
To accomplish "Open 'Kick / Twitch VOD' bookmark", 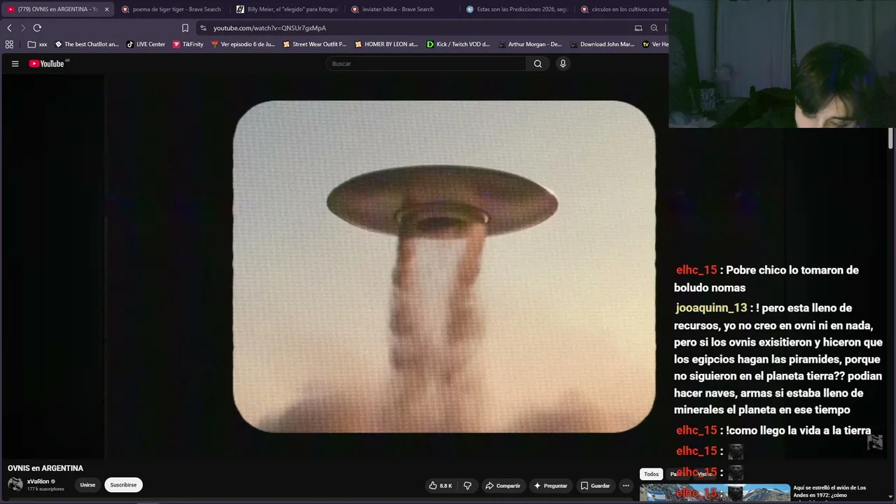I will click(458, 44).
